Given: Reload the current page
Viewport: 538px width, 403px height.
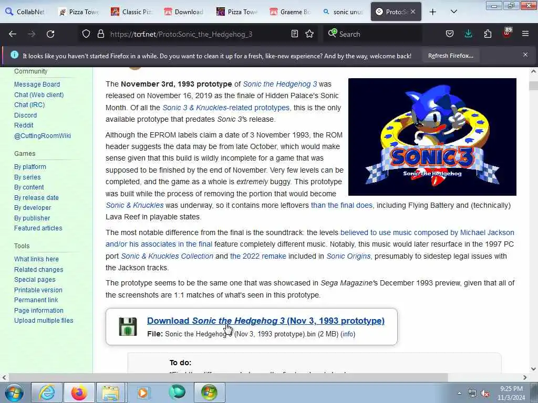Looking at the screenshot, I should 50,34.
